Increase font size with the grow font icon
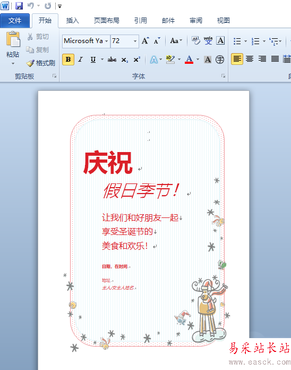Image resolution: width=291 pixels, height=370 pixels. pos(145,41)
